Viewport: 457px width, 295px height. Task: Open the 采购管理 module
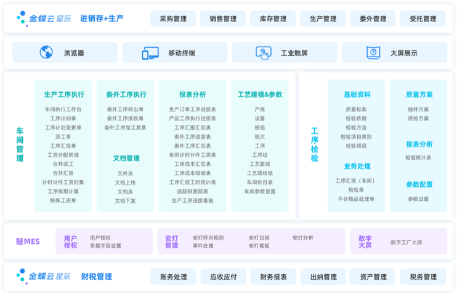(x=172, y=19)
